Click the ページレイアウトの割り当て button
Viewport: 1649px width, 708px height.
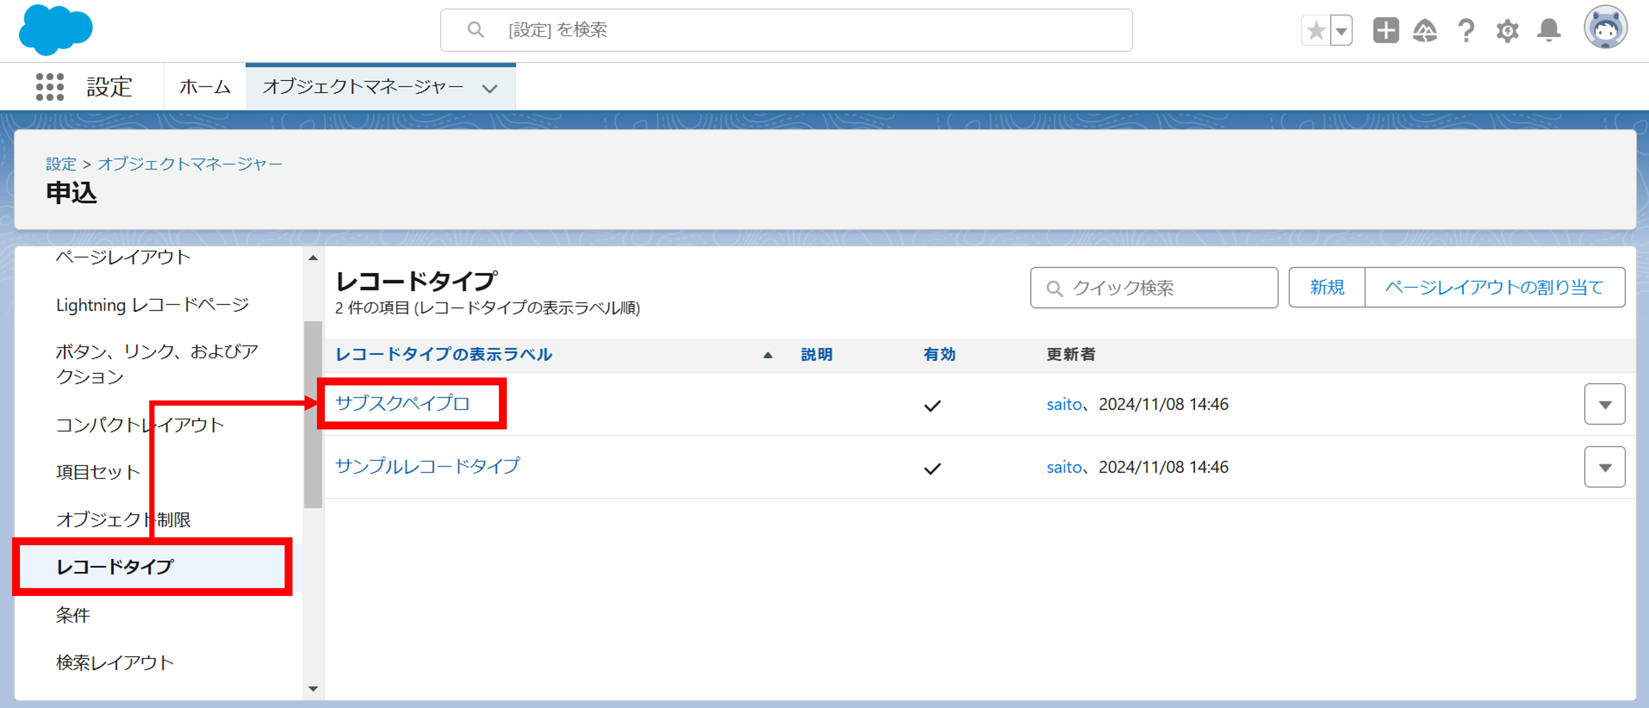[1494, 287]
